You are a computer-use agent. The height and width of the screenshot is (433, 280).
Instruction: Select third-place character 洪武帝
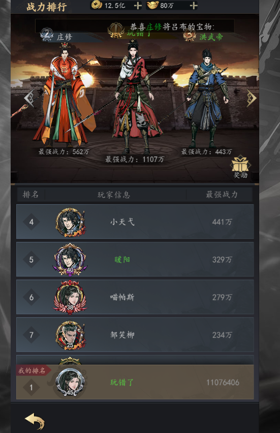tap(206, 98)
